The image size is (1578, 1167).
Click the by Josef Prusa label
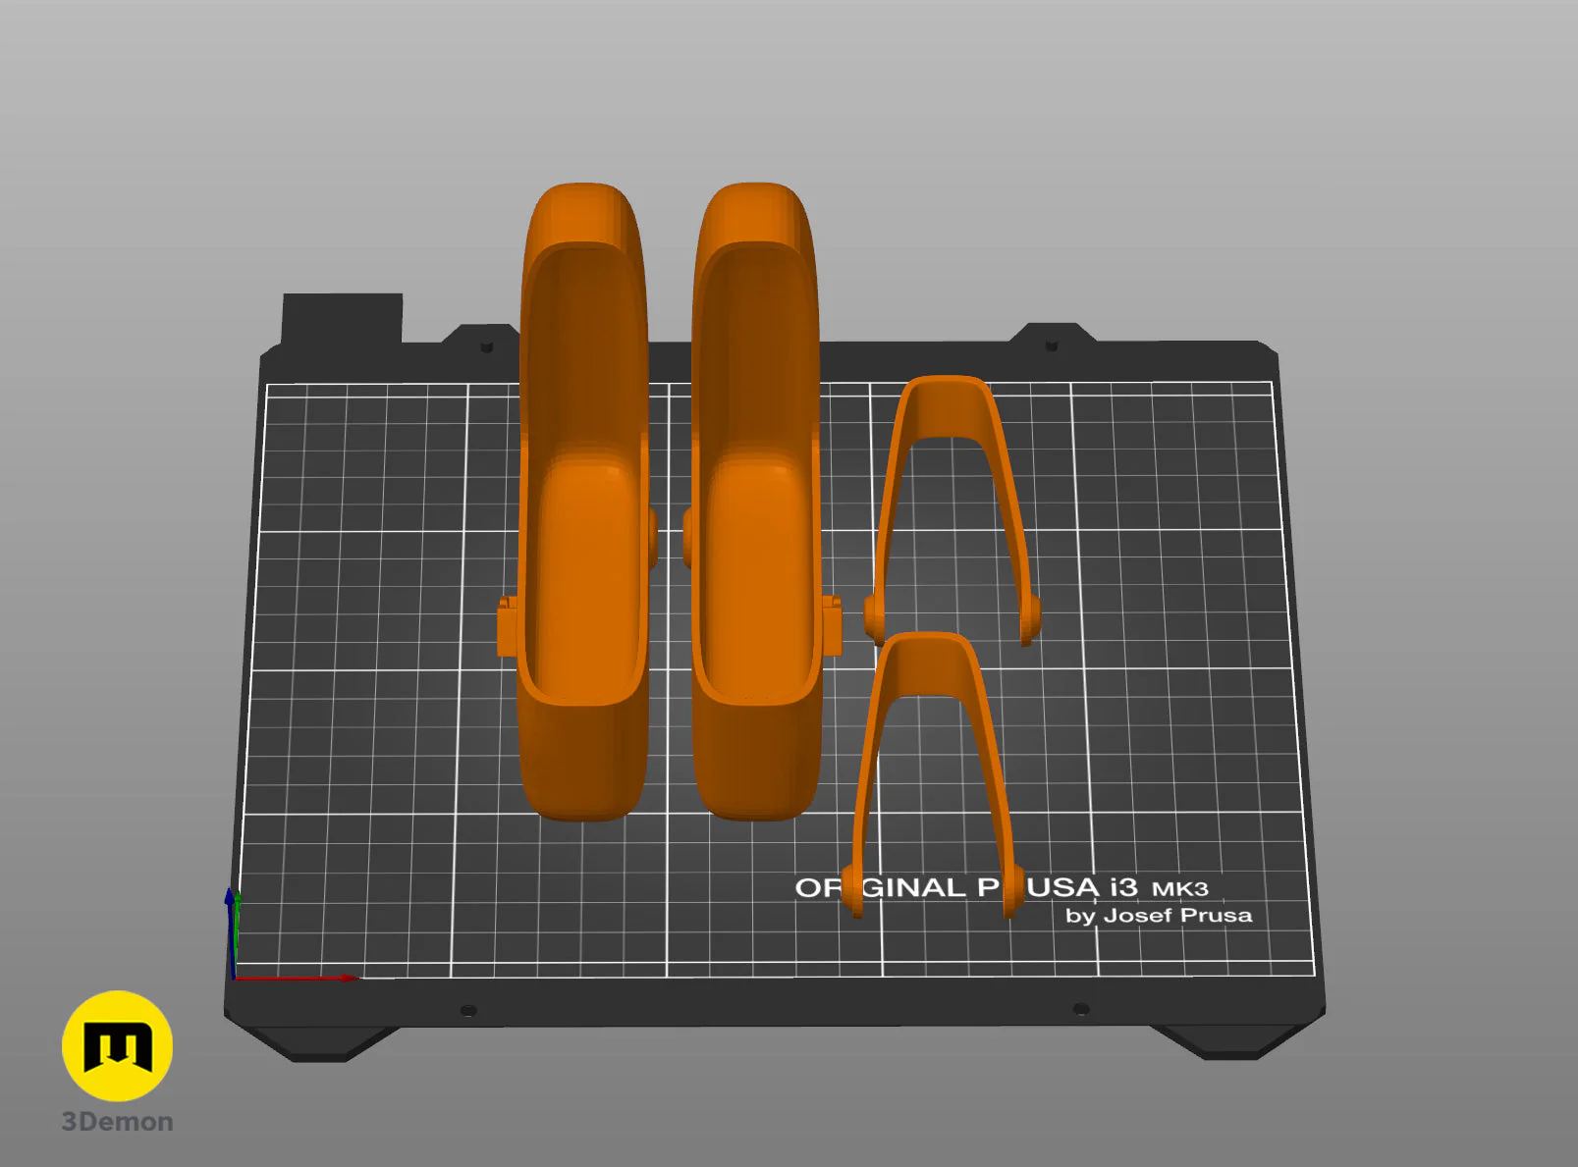[1159, 916]
